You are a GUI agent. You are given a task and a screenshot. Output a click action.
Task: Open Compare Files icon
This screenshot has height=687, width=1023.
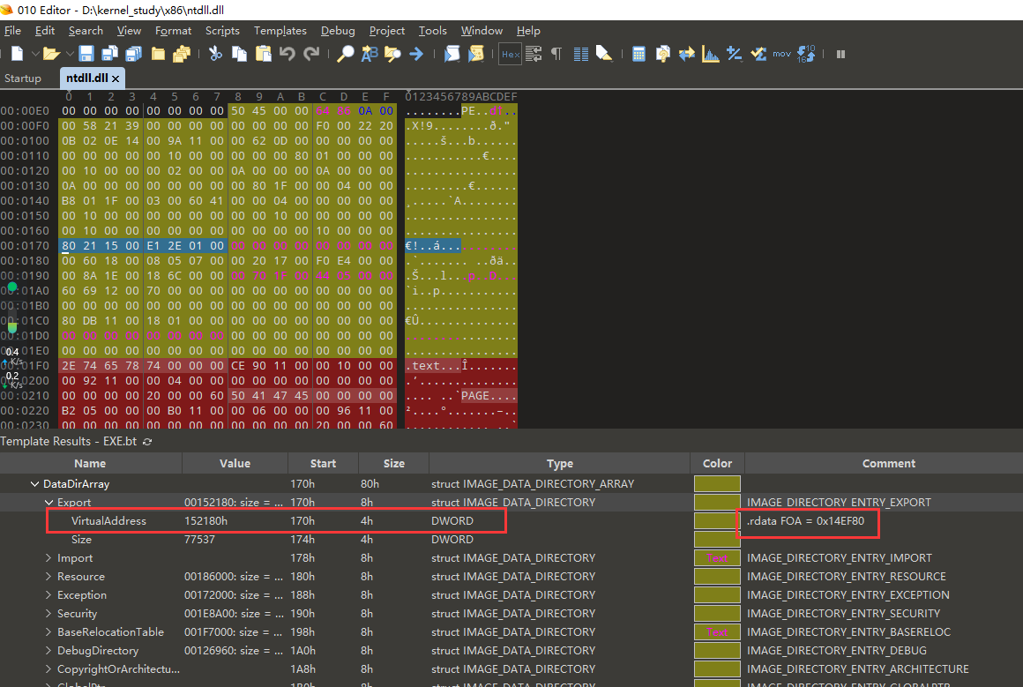[663, 54]
